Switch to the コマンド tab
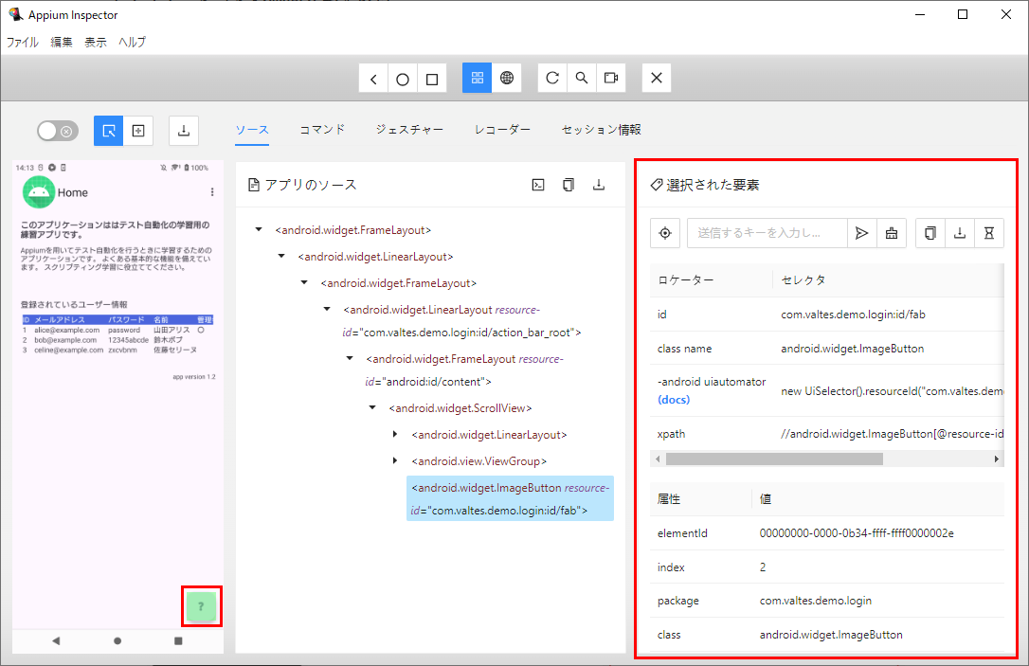The image size is (1029, 666). 322,130
